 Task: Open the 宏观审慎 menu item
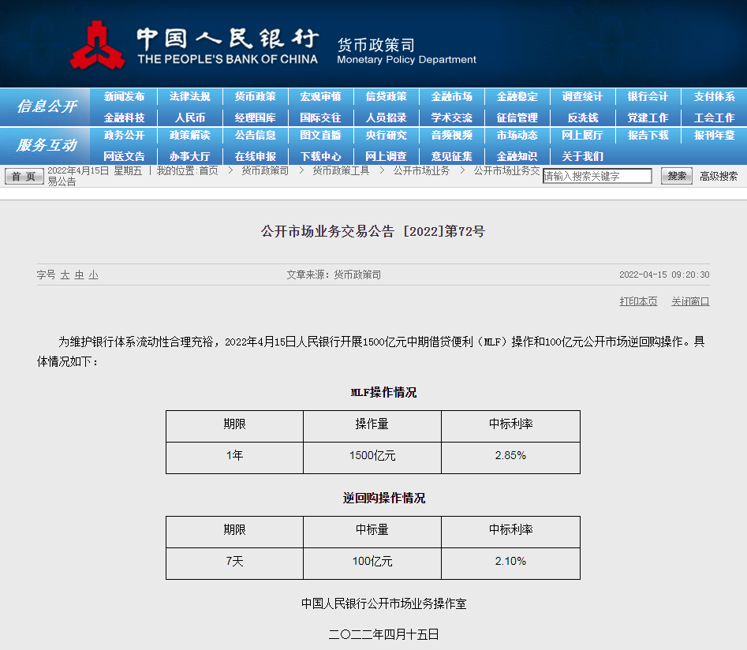320,97
